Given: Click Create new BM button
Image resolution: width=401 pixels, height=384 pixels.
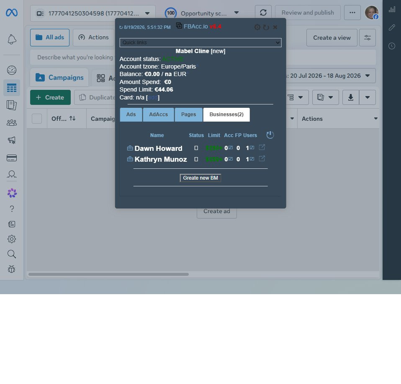Looking at the screenshot, I should (x=200, y=178).
